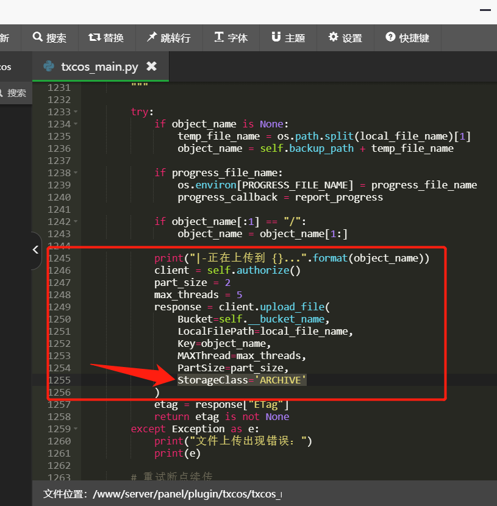Select the txcos_main.py file tab

99,66
